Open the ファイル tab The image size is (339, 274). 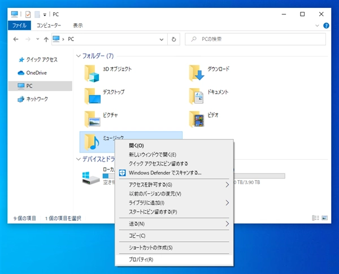click(19, 25)
